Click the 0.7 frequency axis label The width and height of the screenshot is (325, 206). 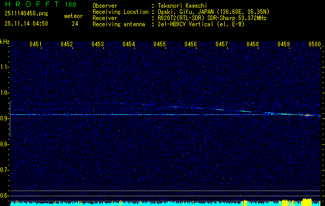pos(5,170)
